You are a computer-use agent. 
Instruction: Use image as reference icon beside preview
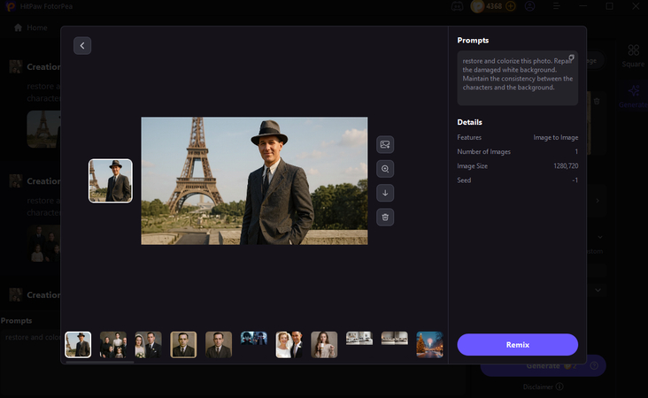(x=385, y=144)
